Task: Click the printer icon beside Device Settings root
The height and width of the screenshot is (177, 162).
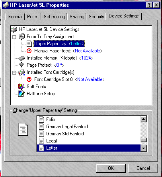Action: pyautogui.click(x=14, y=29)
